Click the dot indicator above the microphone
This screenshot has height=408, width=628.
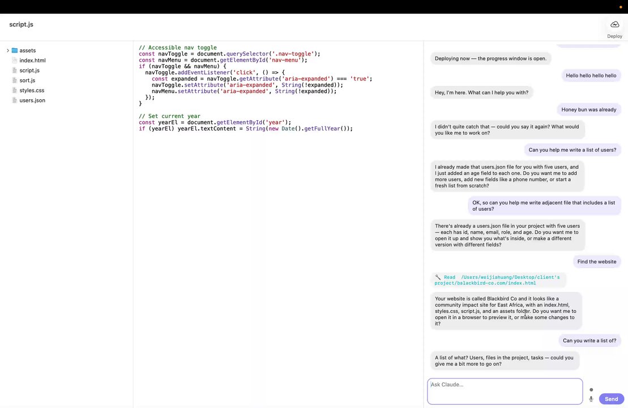(x=591, y=389)
